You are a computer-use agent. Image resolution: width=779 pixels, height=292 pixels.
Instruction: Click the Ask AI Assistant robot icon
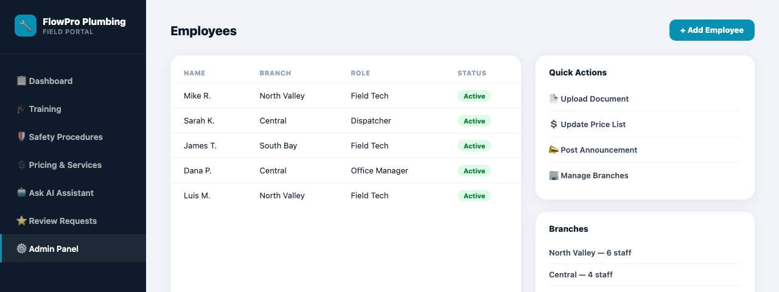(x=21, y=193)
